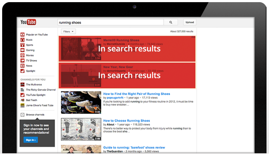Open the Filters dropdown

click(x=68, y=31)
